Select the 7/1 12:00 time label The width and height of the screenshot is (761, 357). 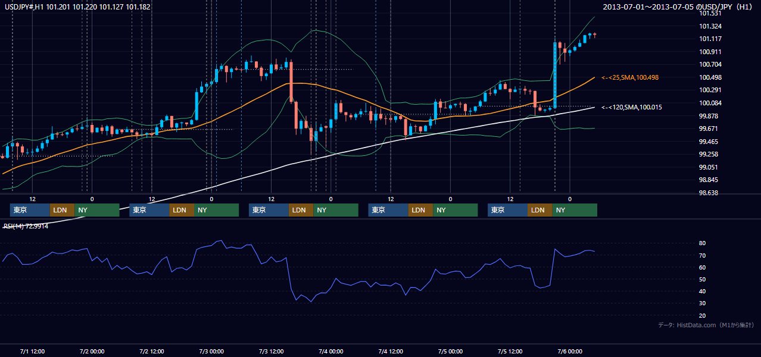coord(32,351)
